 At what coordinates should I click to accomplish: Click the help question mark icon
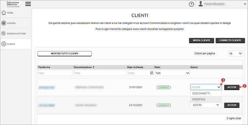click(191, 4)
